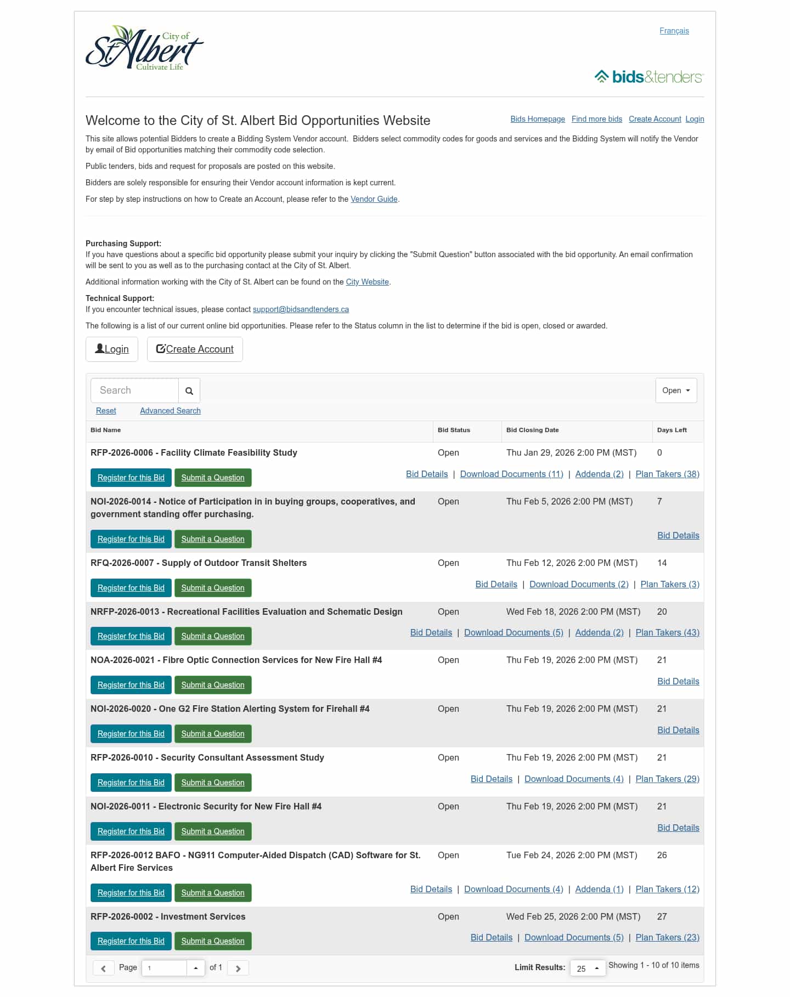View Plan Takers (43) for Recreational Facilities bid
This screenshot has height=997, width=790.
click(667, 632)
